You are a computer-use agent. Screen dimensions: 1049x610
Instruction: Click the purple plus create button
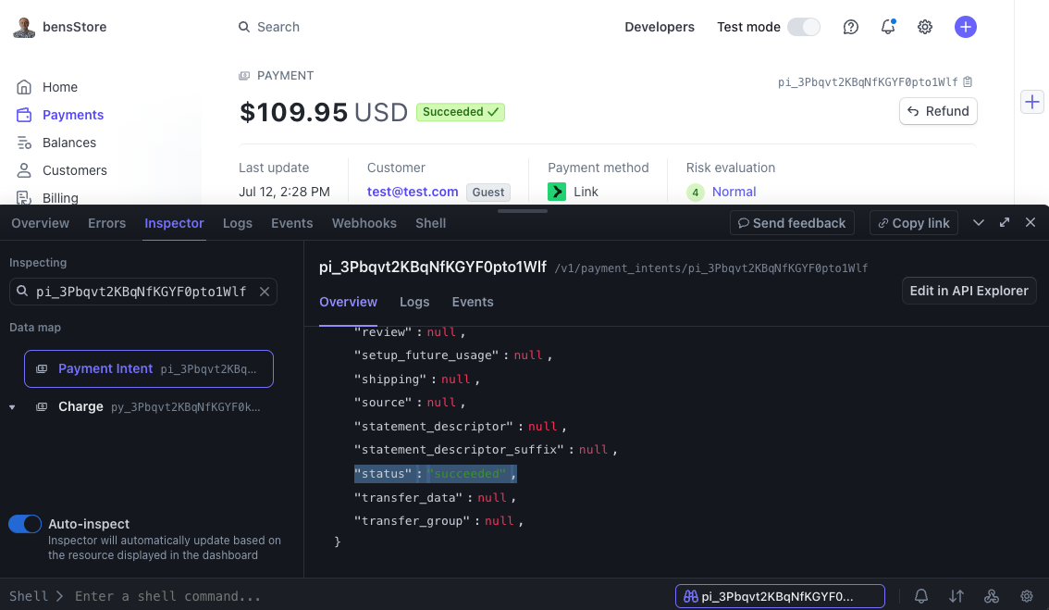[x=965, y=27]
